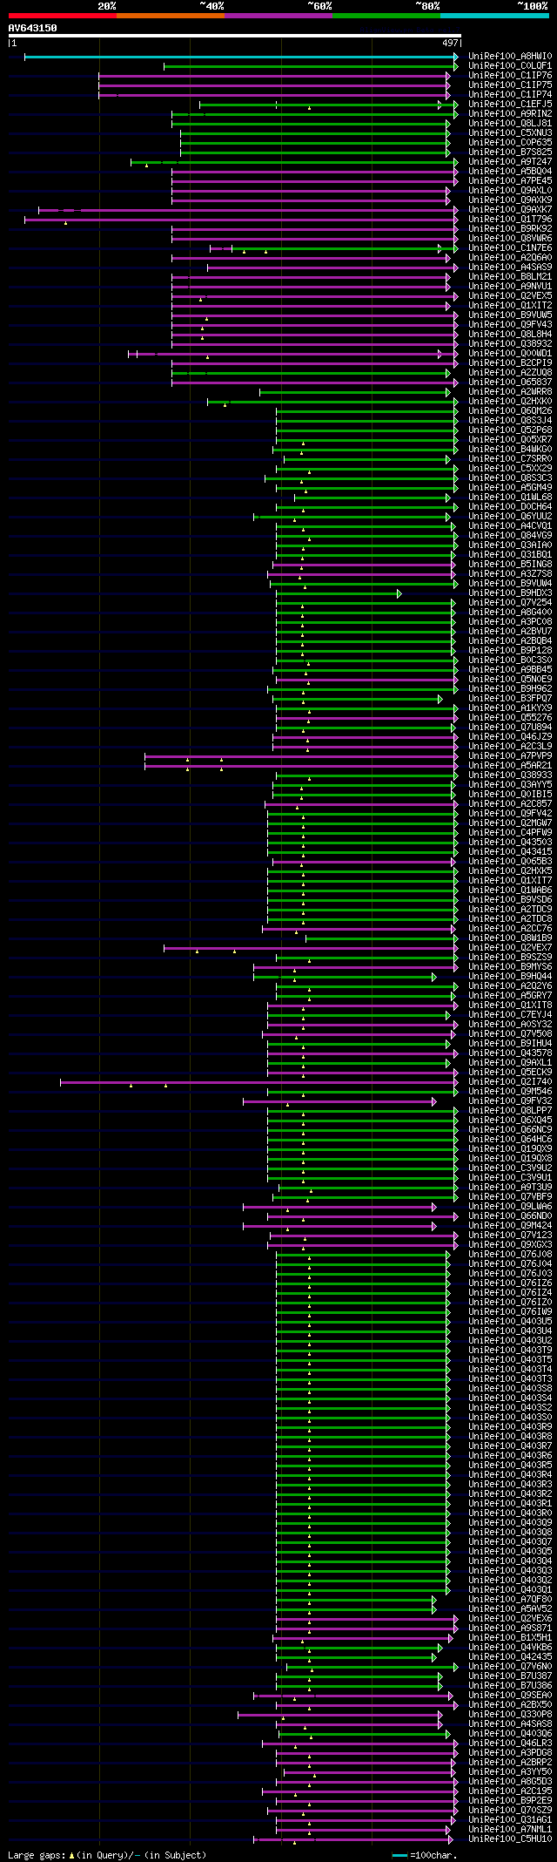Click hit label UniRef100_A5BQ04
The width and height of the screenshot is (557, 1862).
pos(510,172)
